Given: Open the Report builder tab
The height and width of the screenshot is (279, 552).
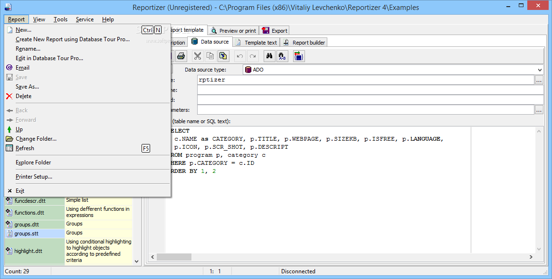Looking at the screenshot, I should (304, 43).
